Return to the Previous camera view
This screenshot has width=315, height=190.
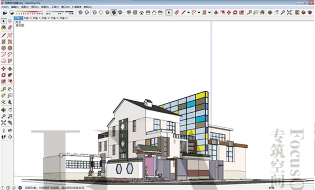click(10, 123)
